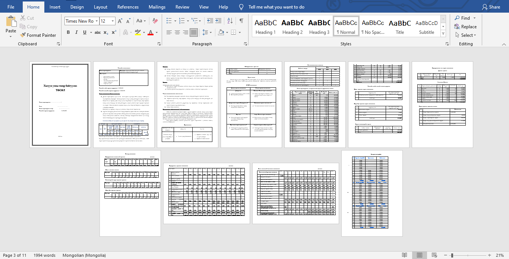Open Replace dialog
This screenshot has width=509, height=259.
click(x=465, y=27)
